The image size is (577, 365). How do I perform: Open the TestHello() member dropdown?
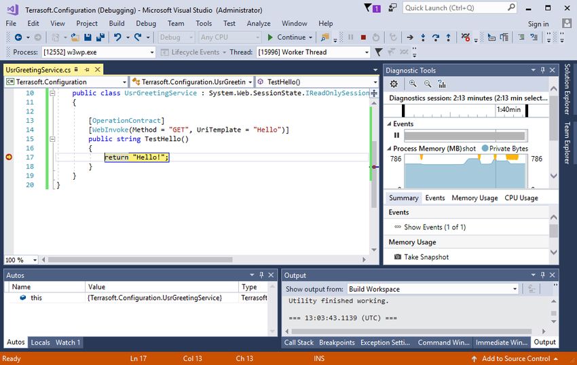pos(375,82)
